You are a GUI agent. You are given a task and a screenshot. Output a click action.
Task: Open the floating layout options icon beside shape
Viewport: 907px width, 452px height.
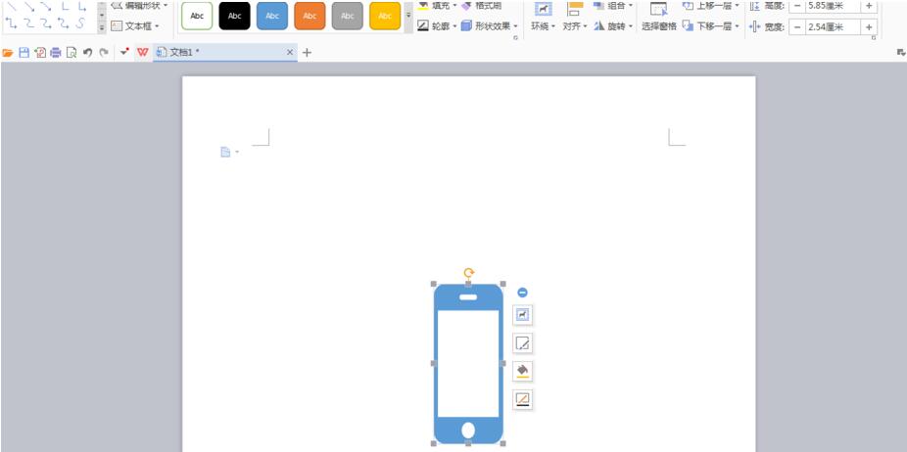pos(523,314)
